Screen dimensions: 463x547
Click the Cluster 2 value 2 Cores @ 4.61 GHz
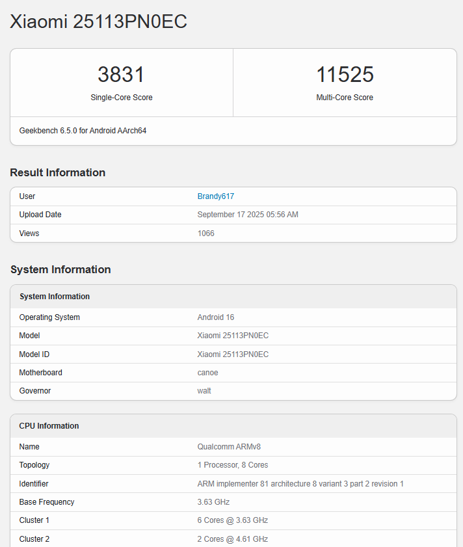tap(232, 539)
